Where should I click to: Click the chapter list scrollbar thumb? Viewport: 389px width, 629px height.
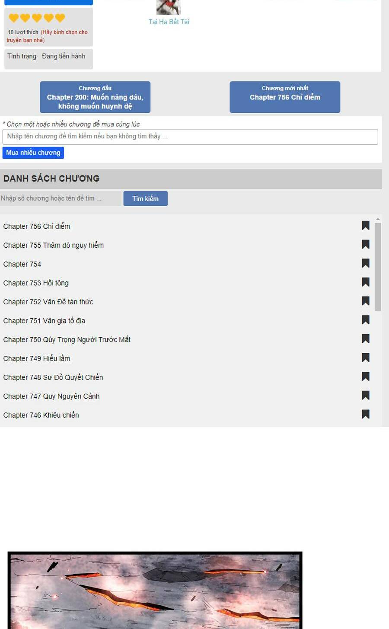(378, 267)
